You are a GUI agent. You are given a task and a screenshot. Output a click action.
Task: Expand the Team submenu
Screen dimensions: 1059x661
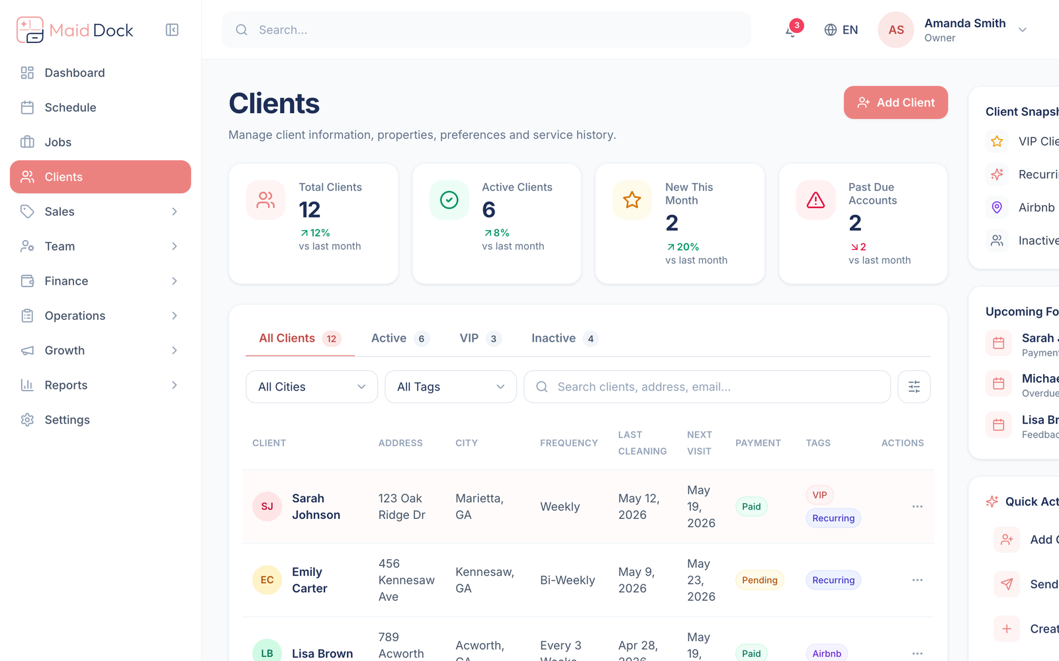(x=175, y=247)
